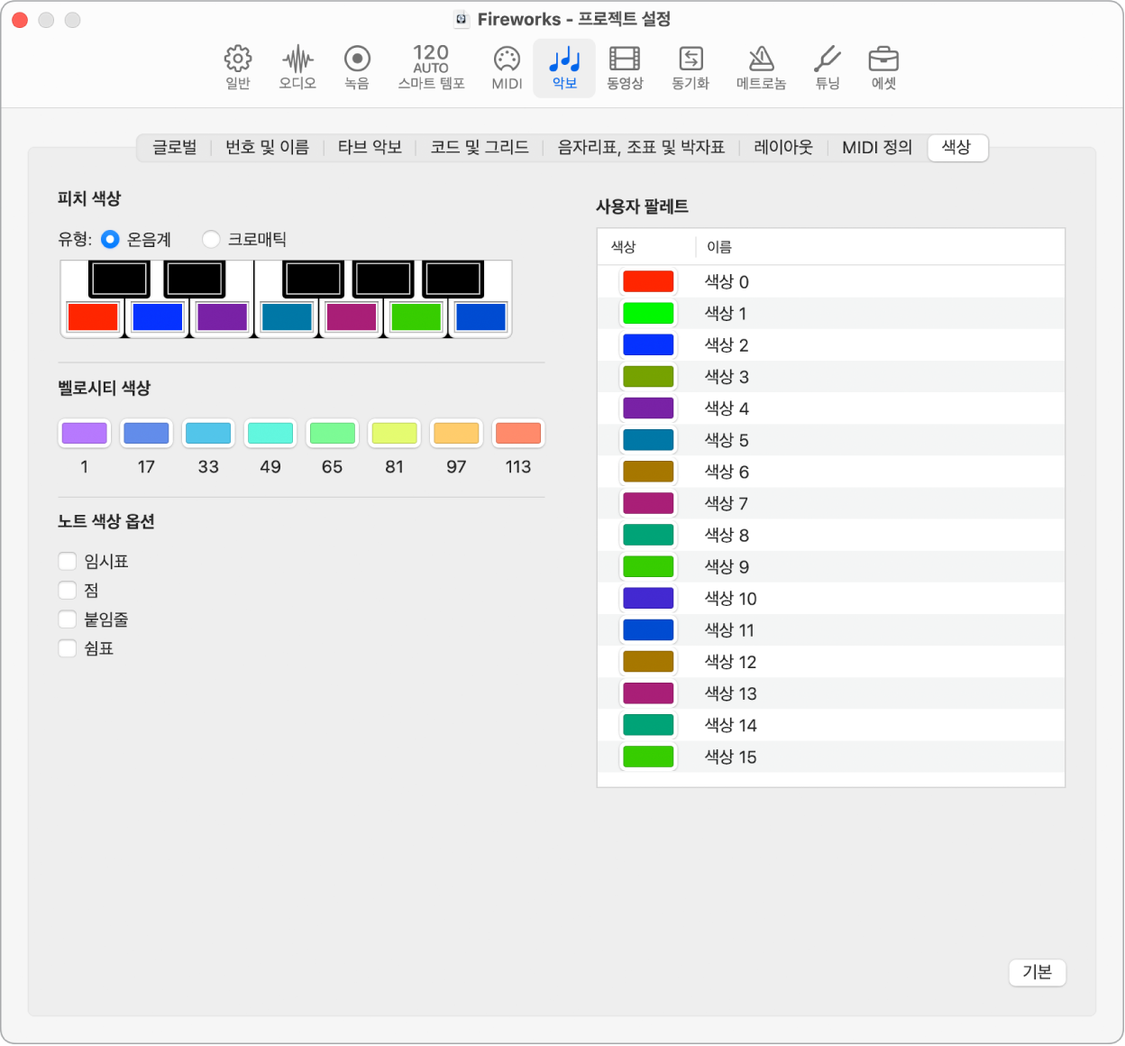Image resolution: width=1125 pixels, height=1046 pixels.
Task: Select the 색상 tab
Action: (x=957, y=147)
